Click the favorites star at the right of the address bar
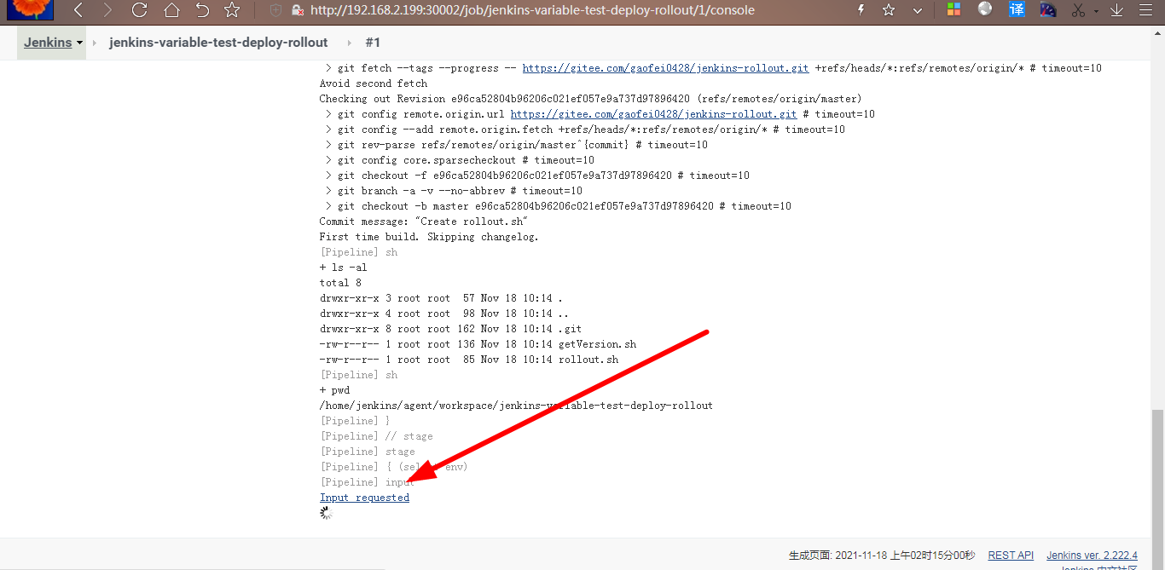The width and height of the screenshot is (1165, 570). (x=889, y=10)
